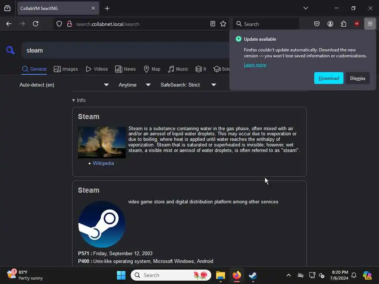Screen dimensions: 379x284
Task: Click the first Steam infobox heading
Action: point(88,116)
